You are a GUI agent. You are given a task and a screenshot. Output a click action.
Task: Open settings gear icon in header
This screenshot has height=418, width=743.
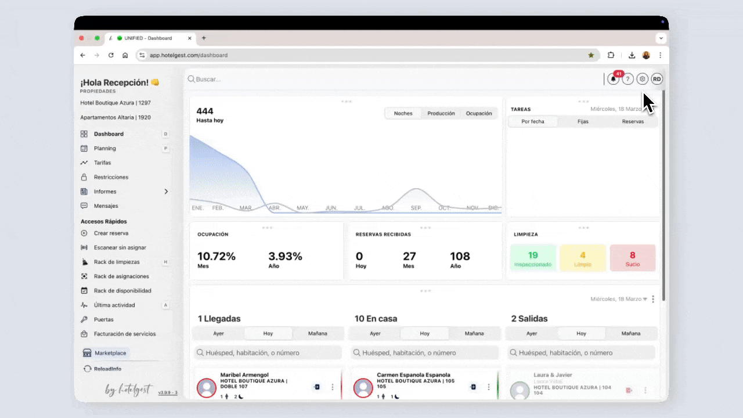(642, 79)
